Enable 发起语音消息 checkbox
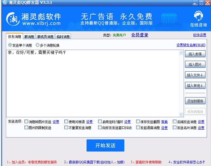This screenshot has height=166, width=211. 138,127
